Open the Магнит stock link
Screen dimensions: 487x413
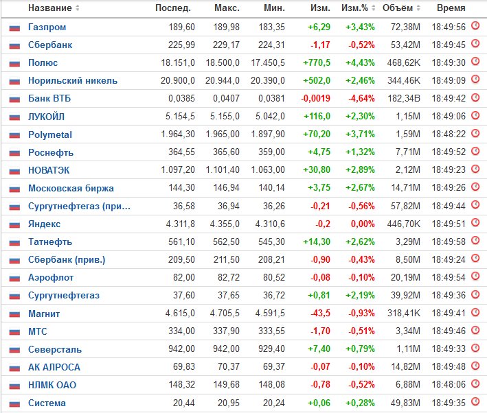[x=44, y=314]
